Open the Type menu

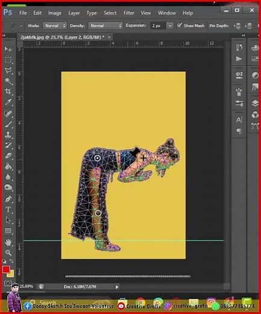tap(92, 13)
